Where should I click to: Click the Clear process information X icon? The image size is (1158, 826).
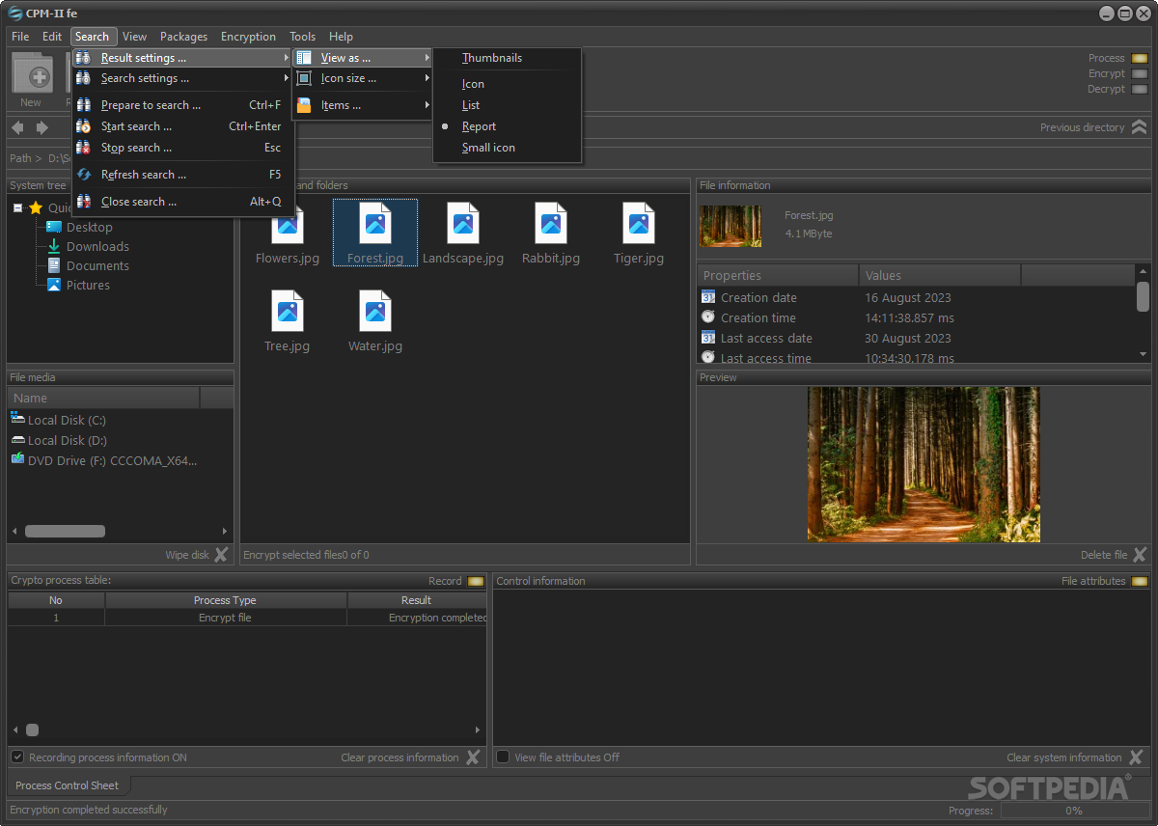473,757
